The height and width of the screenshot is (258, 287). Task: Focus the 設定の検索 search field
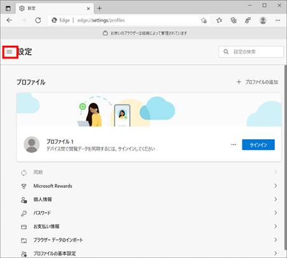[251, 51]
